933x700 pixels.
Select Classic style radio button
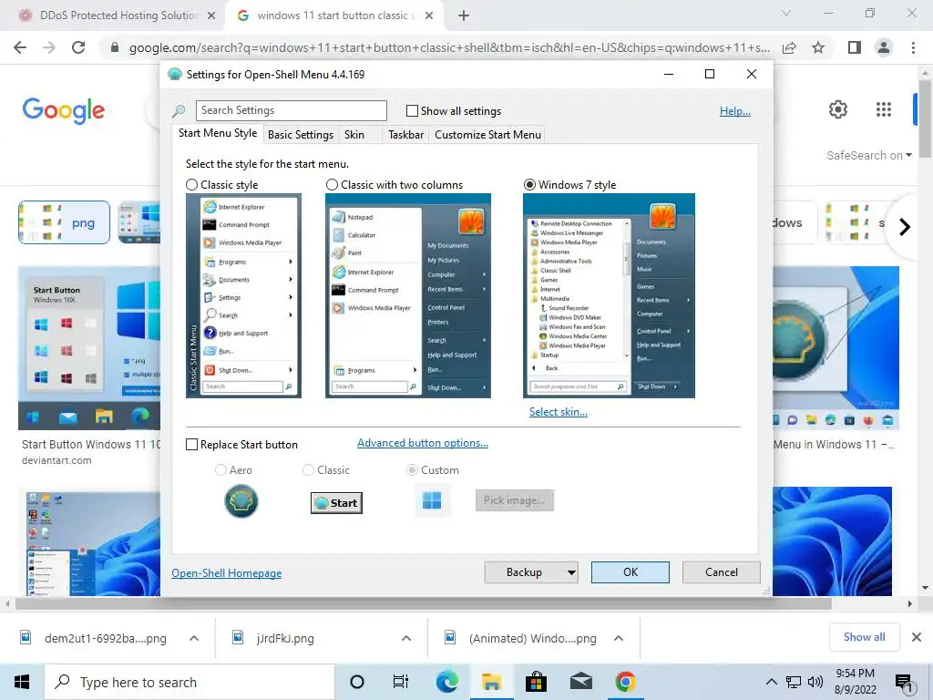pos(191,184)
